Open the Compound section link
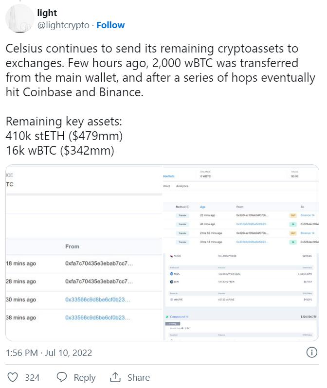327x388 pixels. [178, 317]
